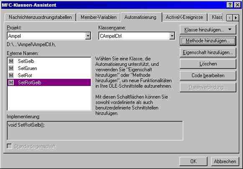The image size is (243, 169).
Task: Open the Klassenname dropdown list
Action: coord(172,36)
